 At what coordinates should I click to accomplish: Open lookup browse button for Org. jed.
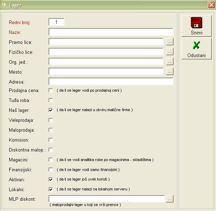(170, 62)
